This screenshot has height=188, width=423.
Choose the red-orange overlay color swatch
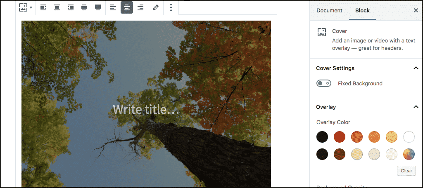340,137
